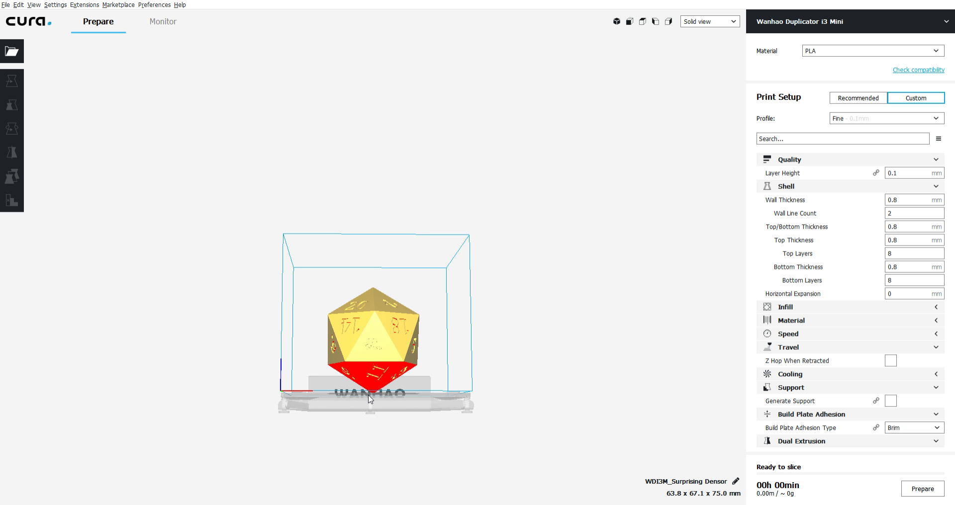The image size is (955, 505).
Task: Click the Check compatibility link
Action: tap(918, 70)
